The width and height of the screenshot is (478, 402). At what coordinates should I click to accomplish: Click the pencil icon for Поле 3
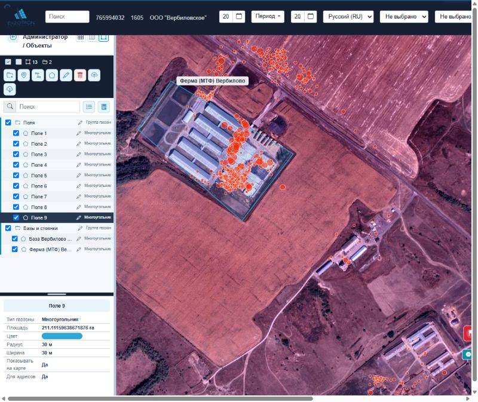pyautogui.click(x=79, y=154)
